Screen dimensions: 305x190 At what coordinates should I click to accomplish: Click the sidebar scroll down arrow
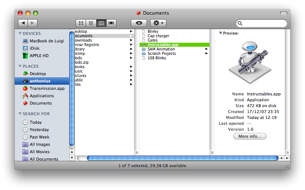coord(72,158)
